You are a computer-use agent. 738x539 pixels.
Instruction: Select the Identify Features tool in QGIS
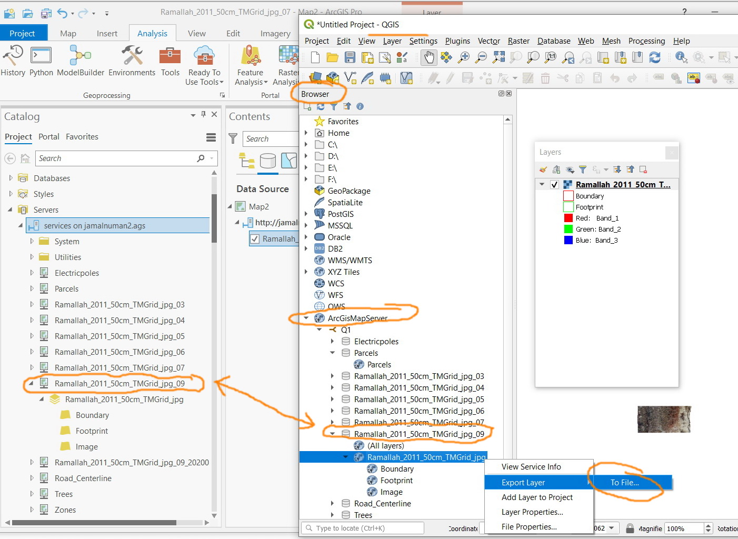[681, 57]
